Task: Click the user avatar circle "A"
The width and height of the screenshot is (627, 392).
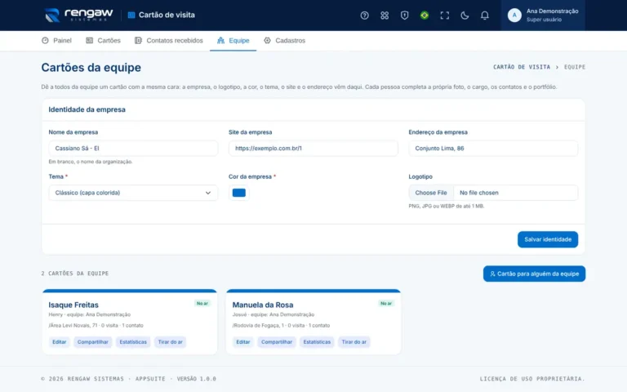Action: [514, 16]
